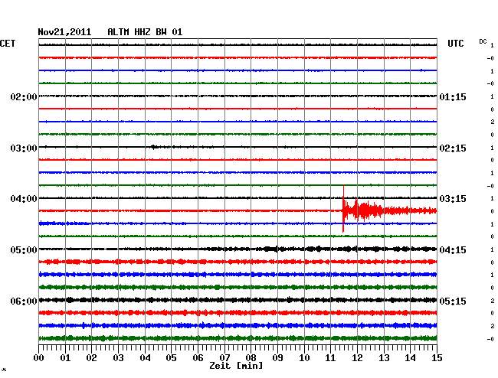The width and height of the screenshot is (498, 378).
Task: Click minute label 15 on the time axis
Action: click(x=437, y=357)
